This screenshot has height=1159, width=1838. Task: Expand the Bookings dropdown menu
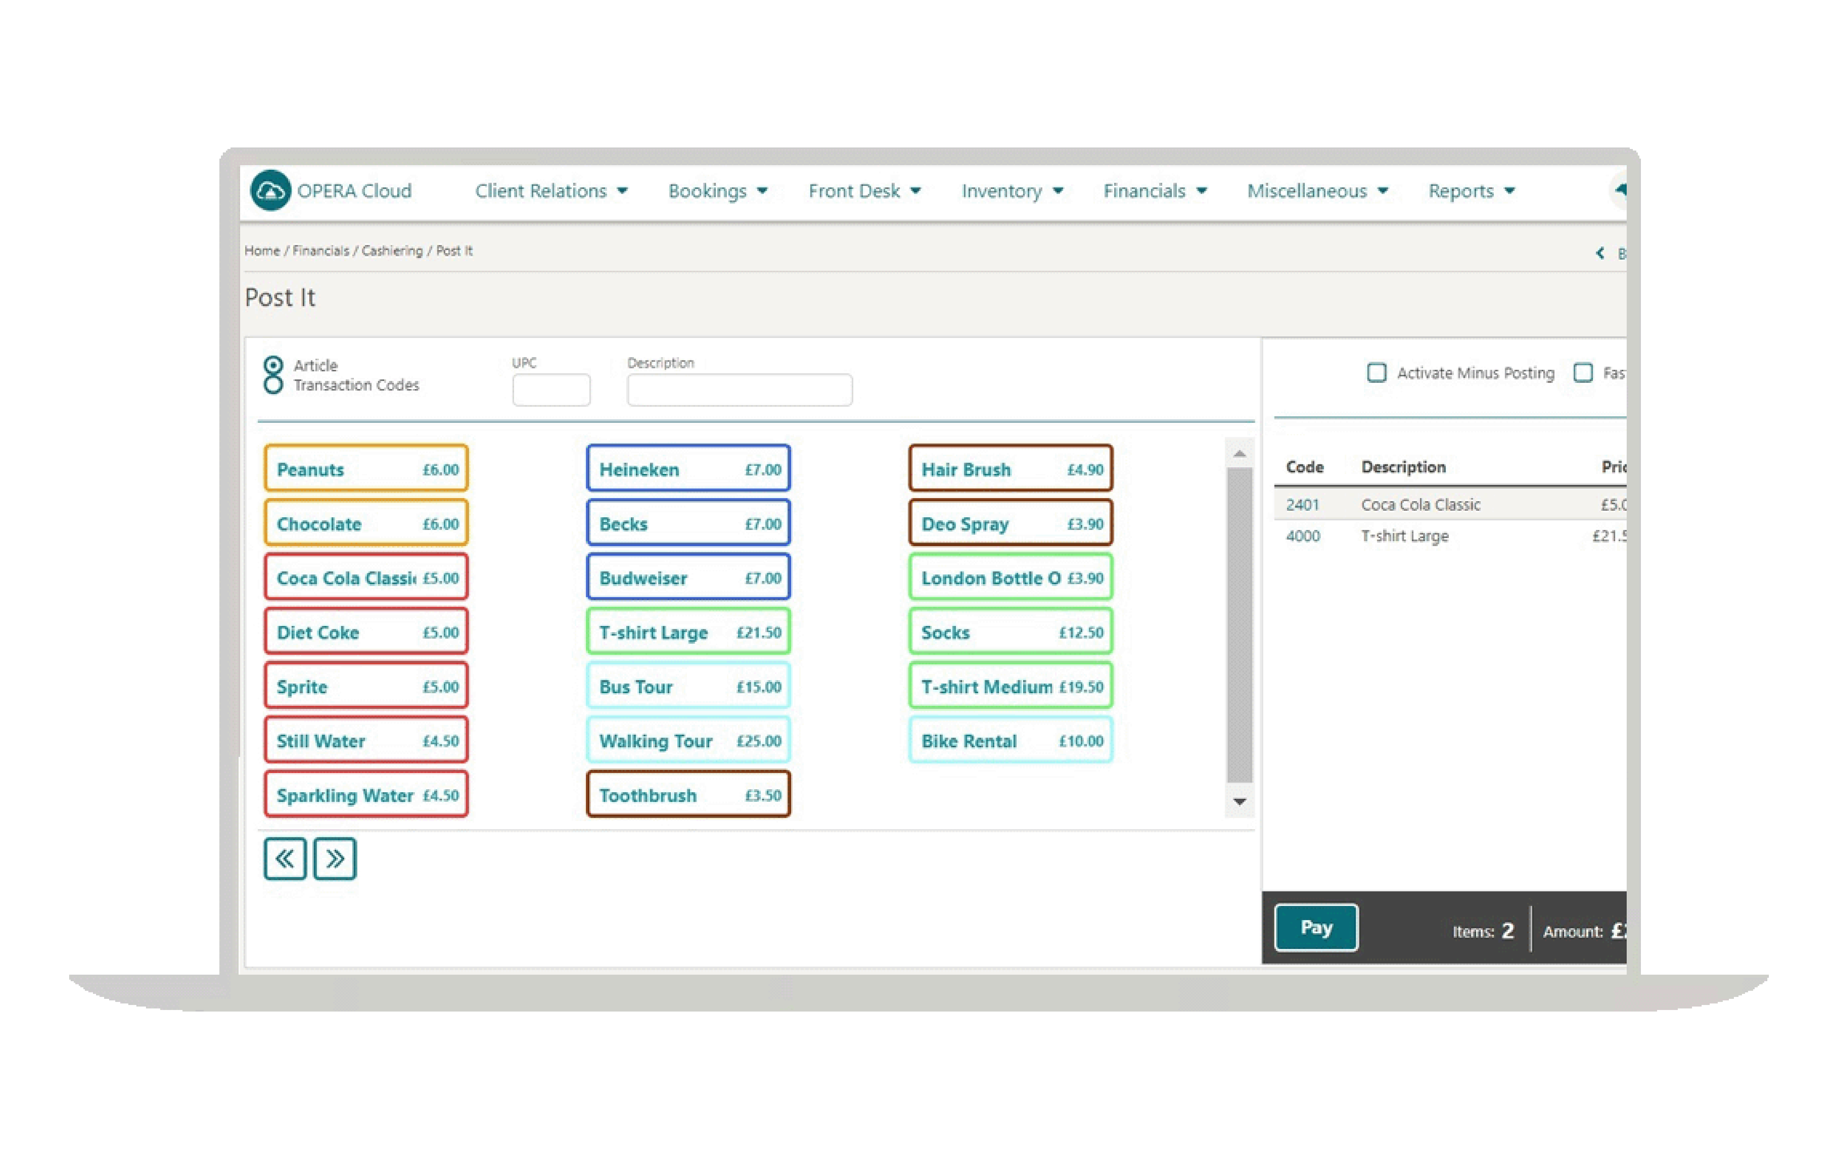point(718,191)
